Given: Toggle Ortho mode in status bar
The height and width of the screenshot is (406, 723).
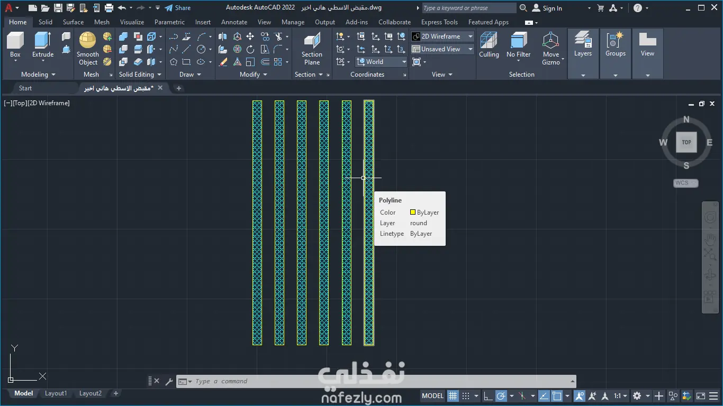Looking at the screenshot, I should (x=487, y=396).
